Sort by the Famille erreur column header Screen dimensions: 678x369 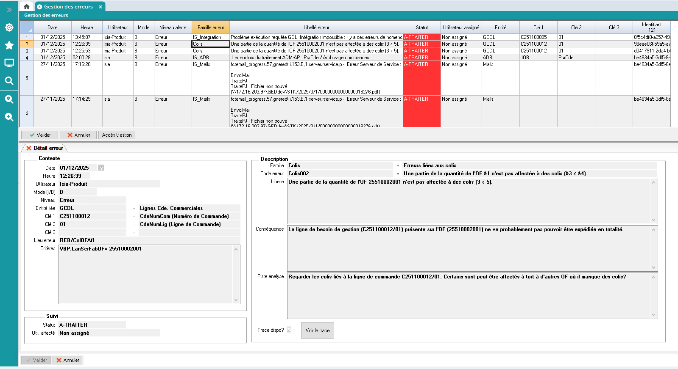tap(211, 28)
